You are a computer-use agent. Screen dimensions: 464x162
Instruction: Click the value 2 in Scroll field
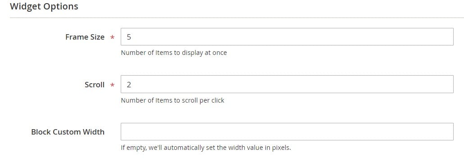[129, 85]
